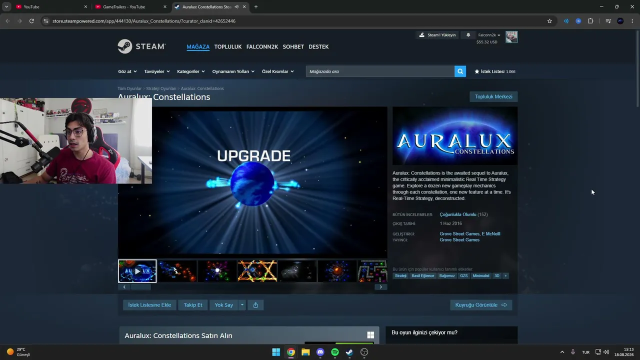
Task: Switch to the GameTrailers - YouTube tab
Action: click(x=130, y=6)
